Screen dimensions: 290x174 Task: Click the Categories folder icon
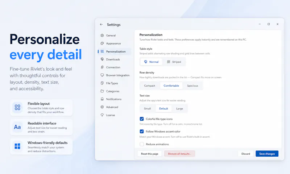click(102, 91)
